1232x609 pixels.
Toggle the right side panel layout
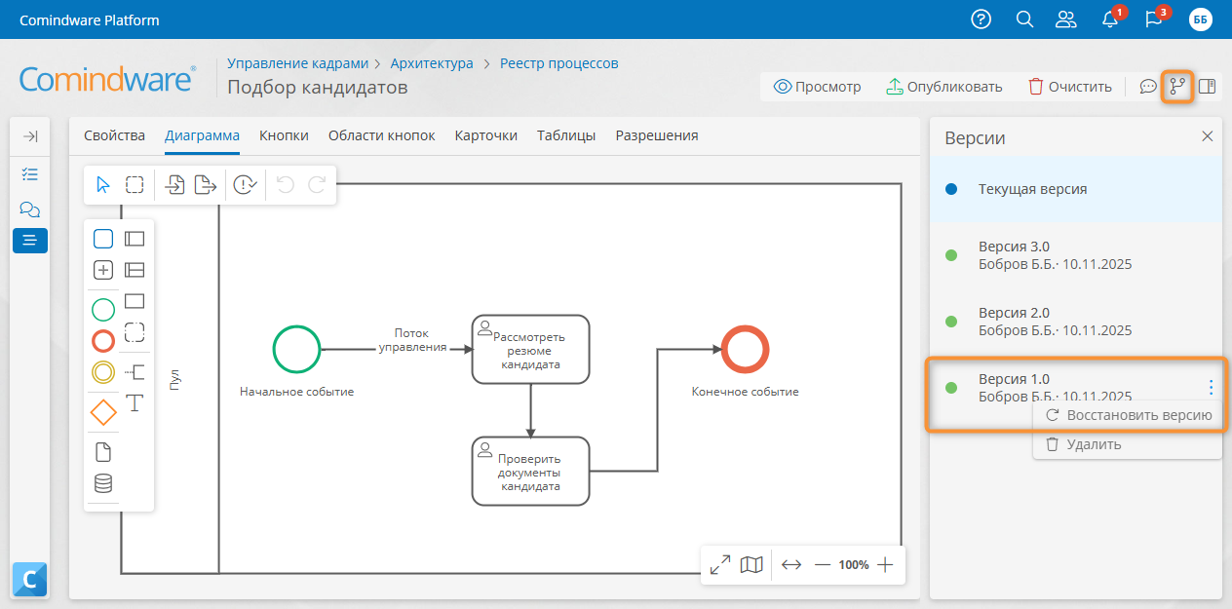(1207, 87)
